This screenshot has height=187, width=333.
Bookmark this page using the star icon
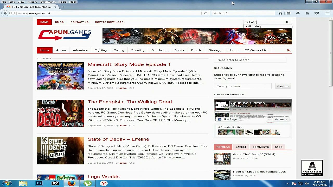tap(280, 13)
